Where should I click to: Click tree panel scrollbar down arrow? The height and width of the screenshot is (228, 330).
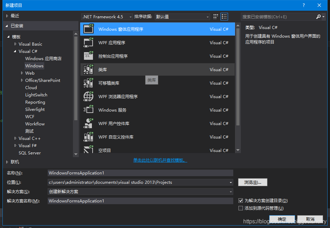[x=76, y=154]
